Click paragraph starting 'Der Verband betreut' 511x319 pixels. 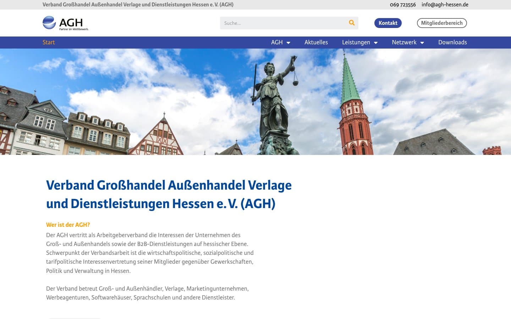[147, 293]
